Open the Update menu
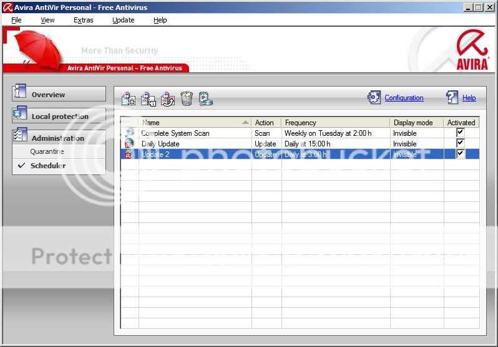The image size is (498, 347). 123,20
